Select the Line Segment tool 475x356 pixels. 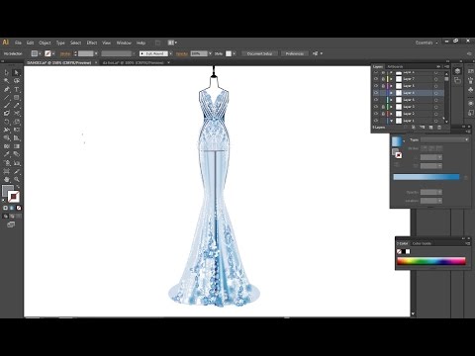point(7,98)
